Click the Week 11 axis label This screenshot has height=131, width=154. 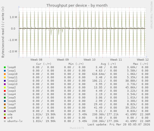[x=116, y=60]
